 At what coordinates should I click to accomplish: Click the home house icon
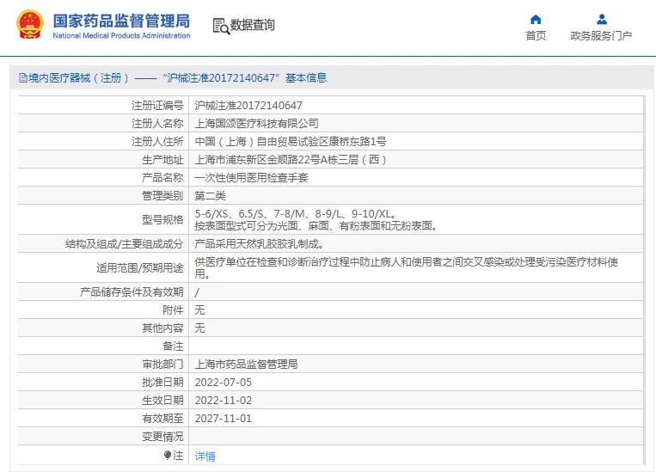[x=536, y=19]
